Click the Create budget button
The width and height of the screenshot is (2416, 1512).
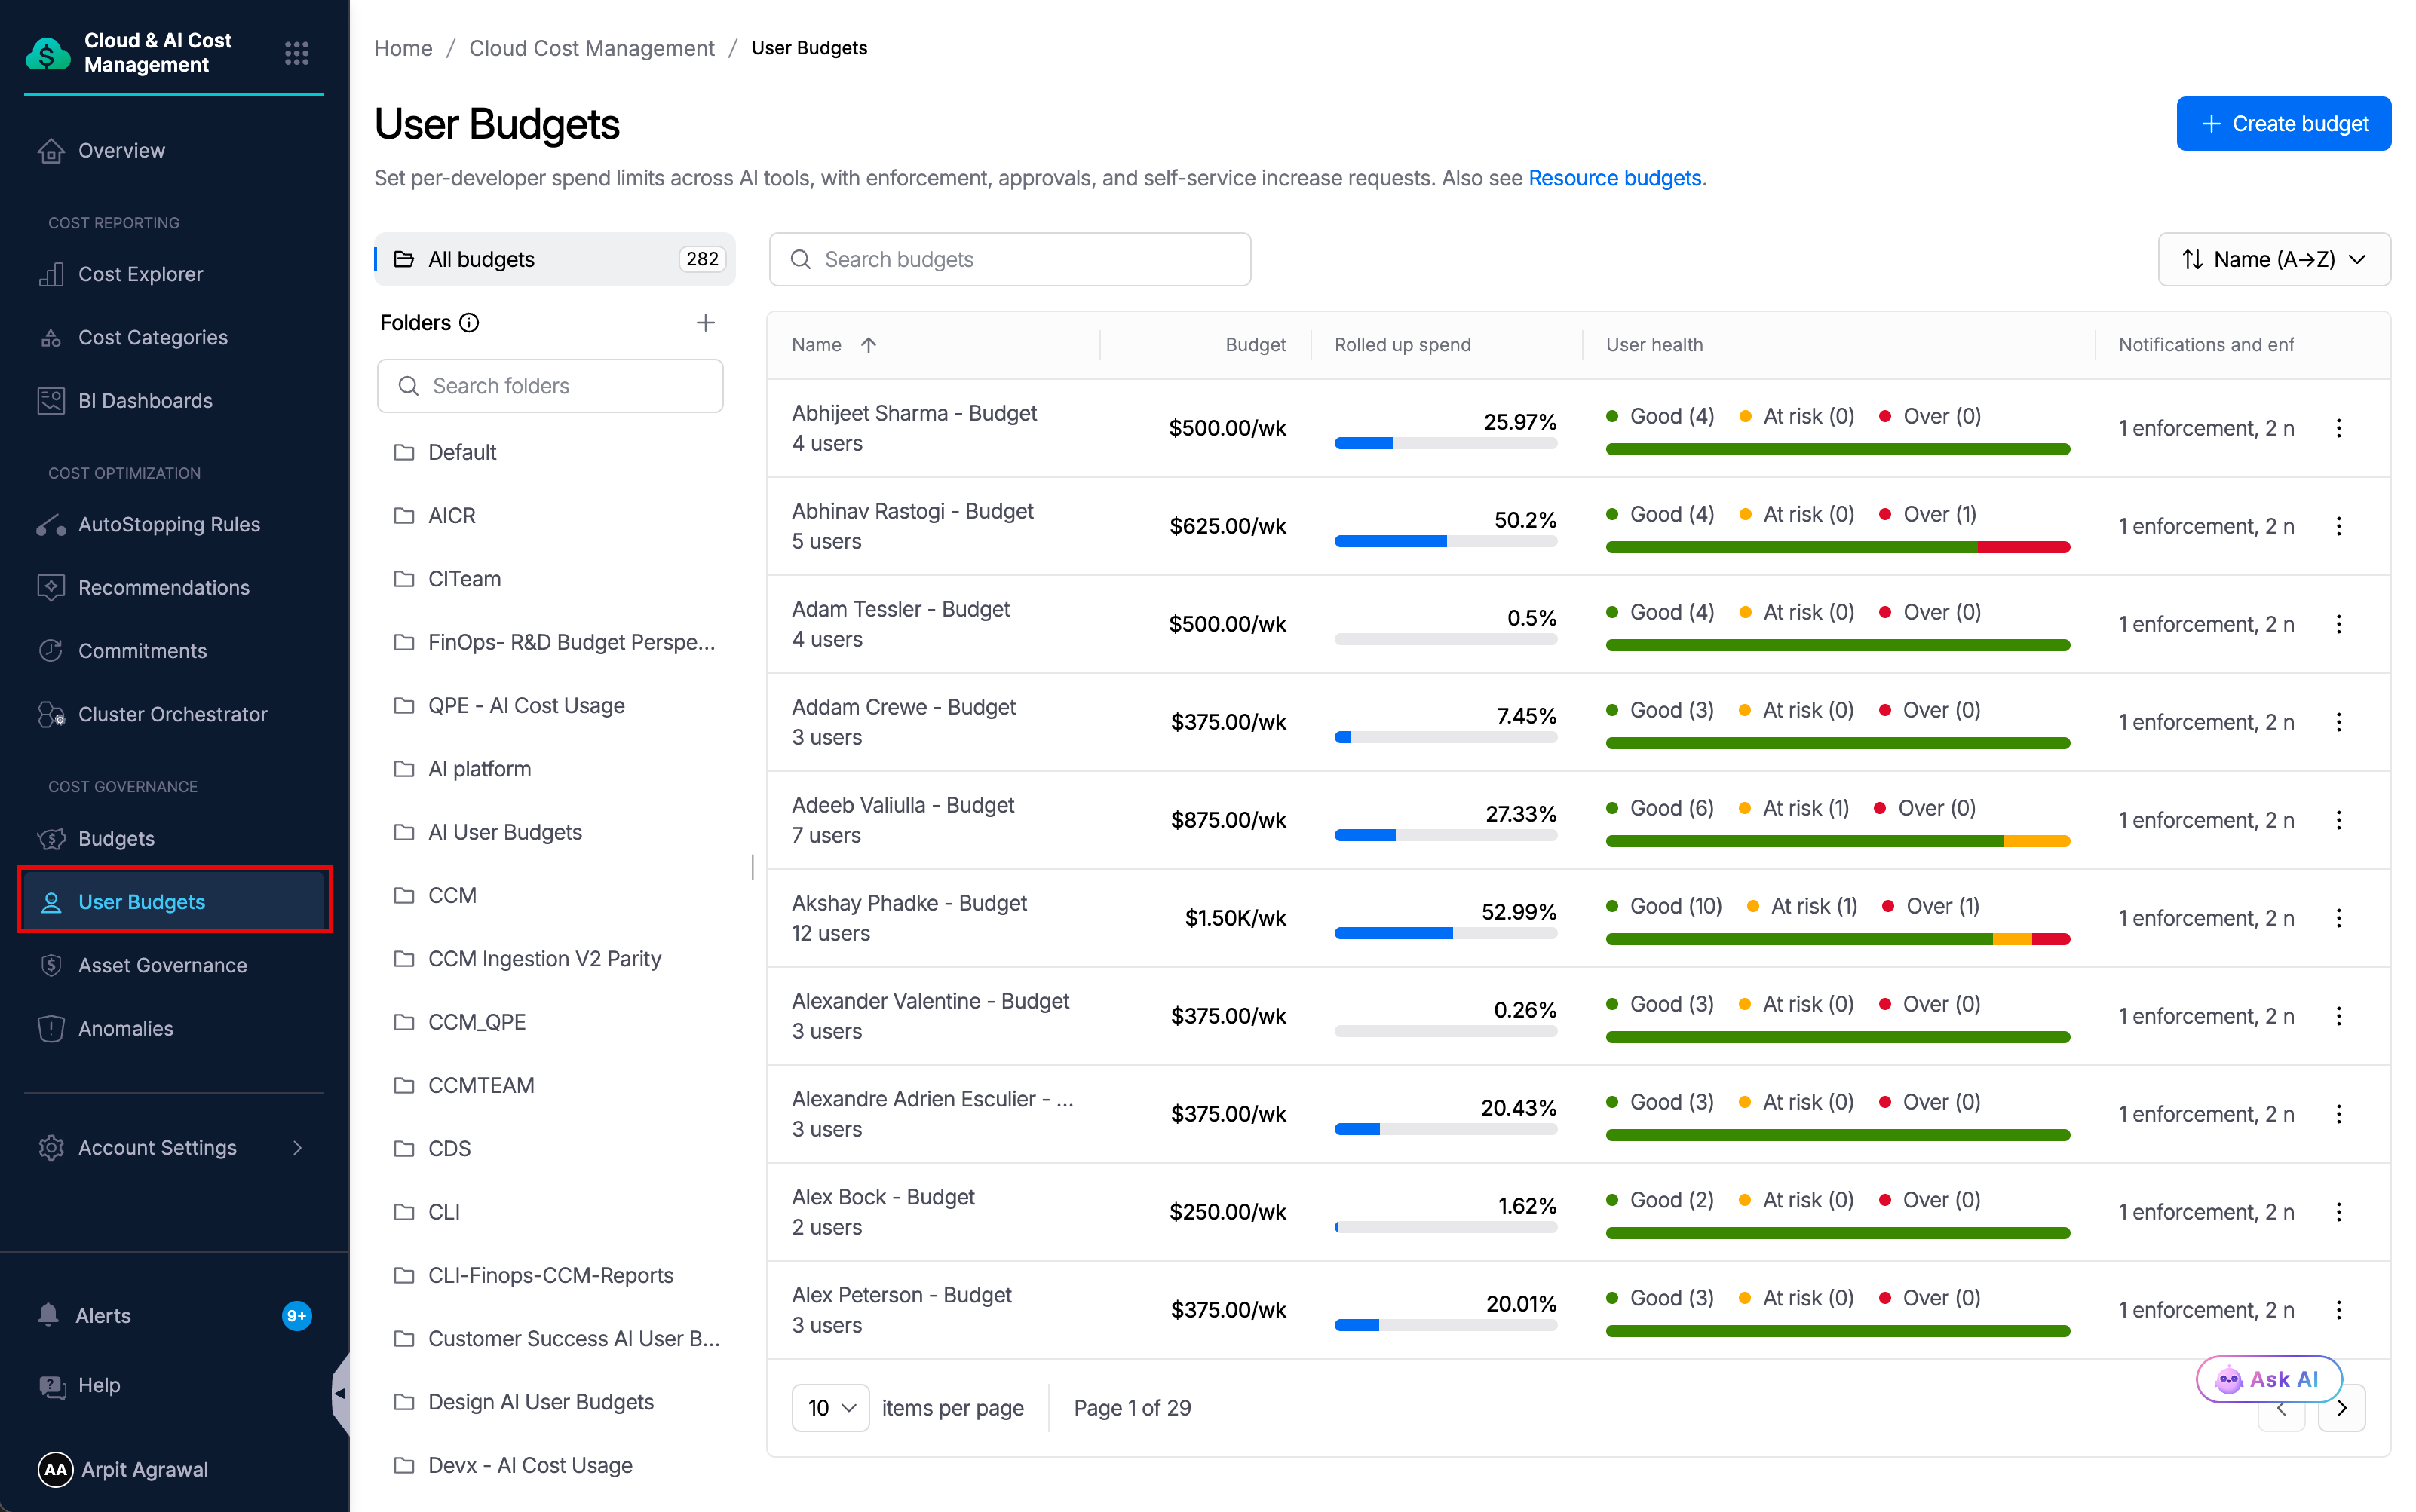(2283, 124)
